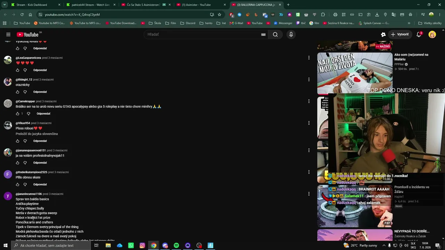Open options menu for @Camekrapper's comment

[x=309, y=101]
